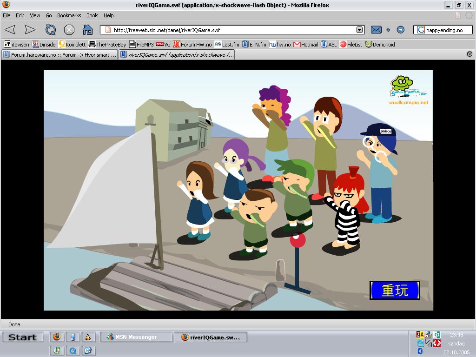The width and height of the screenshot is (476, 357).
Task: Open the Help menu
Action: (108, 15)
